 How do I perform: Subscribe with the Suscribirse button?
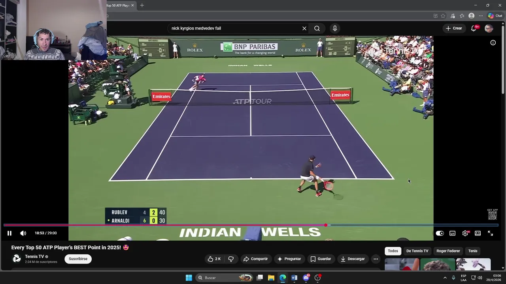(x=78, y=259)
